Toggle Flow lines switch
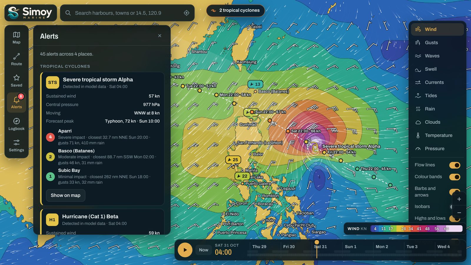Image resolution: width=471 pixels, height=265 pixels. coord(455,165)
